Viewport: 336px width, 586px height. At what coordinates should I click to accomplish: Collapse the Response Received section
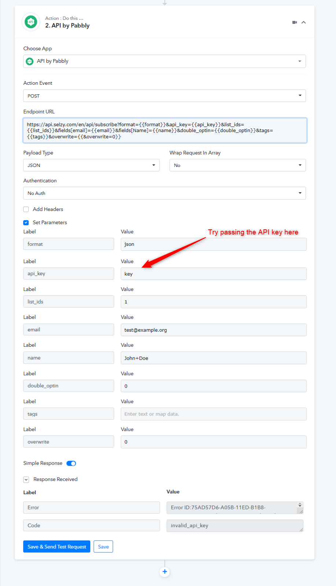point(26,479)
